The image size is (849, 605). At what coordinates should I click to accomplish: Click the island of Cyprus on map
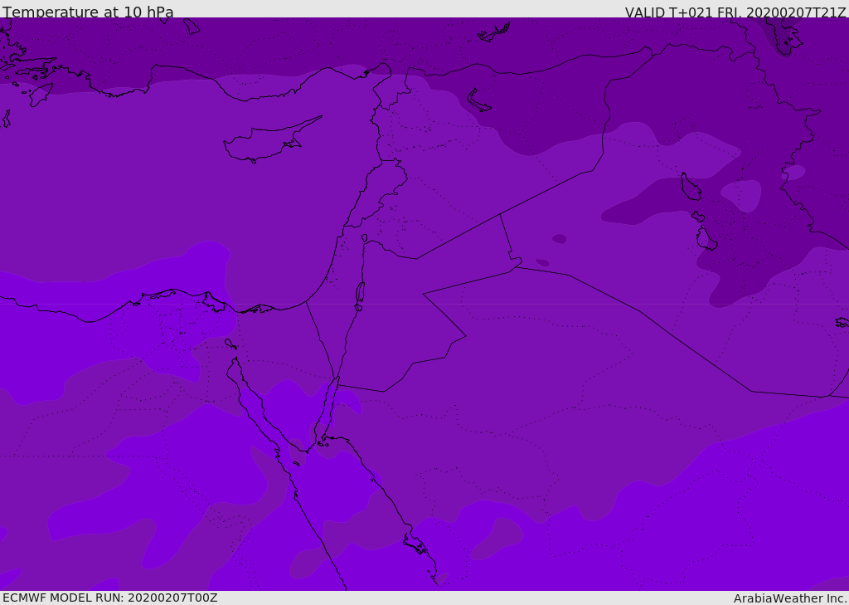pos(271,140)
